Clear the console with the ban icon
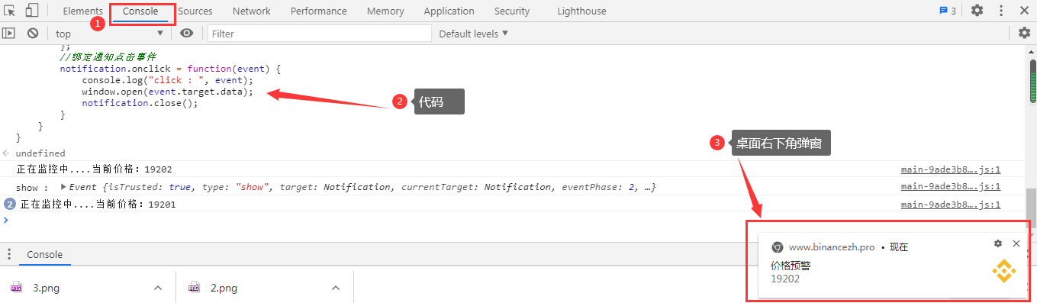Viewport: 1037px width, 303px height. pyautogui.click(x=33, y=33)
